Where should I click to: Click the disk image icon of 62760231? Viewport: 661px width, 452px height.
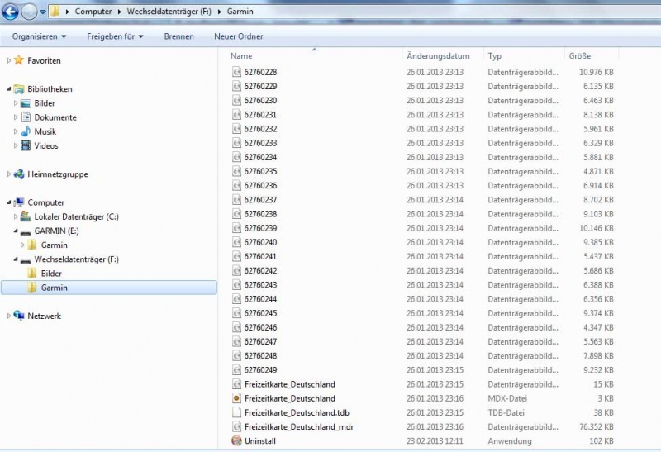(x=236, y=114)
